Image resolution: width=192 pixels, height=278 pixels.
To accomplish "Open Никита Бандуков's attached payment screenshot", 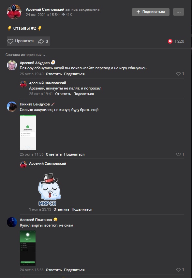I will pyautogui.click(x=28, y=132).
